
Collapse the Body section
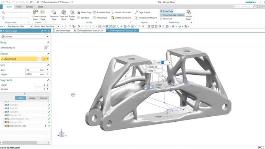pos(48,42)
